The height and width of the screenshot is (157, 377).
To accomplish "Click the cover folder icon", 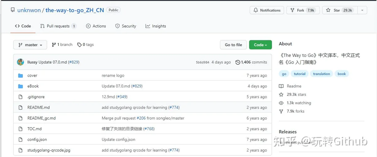I will pos(21,75).
